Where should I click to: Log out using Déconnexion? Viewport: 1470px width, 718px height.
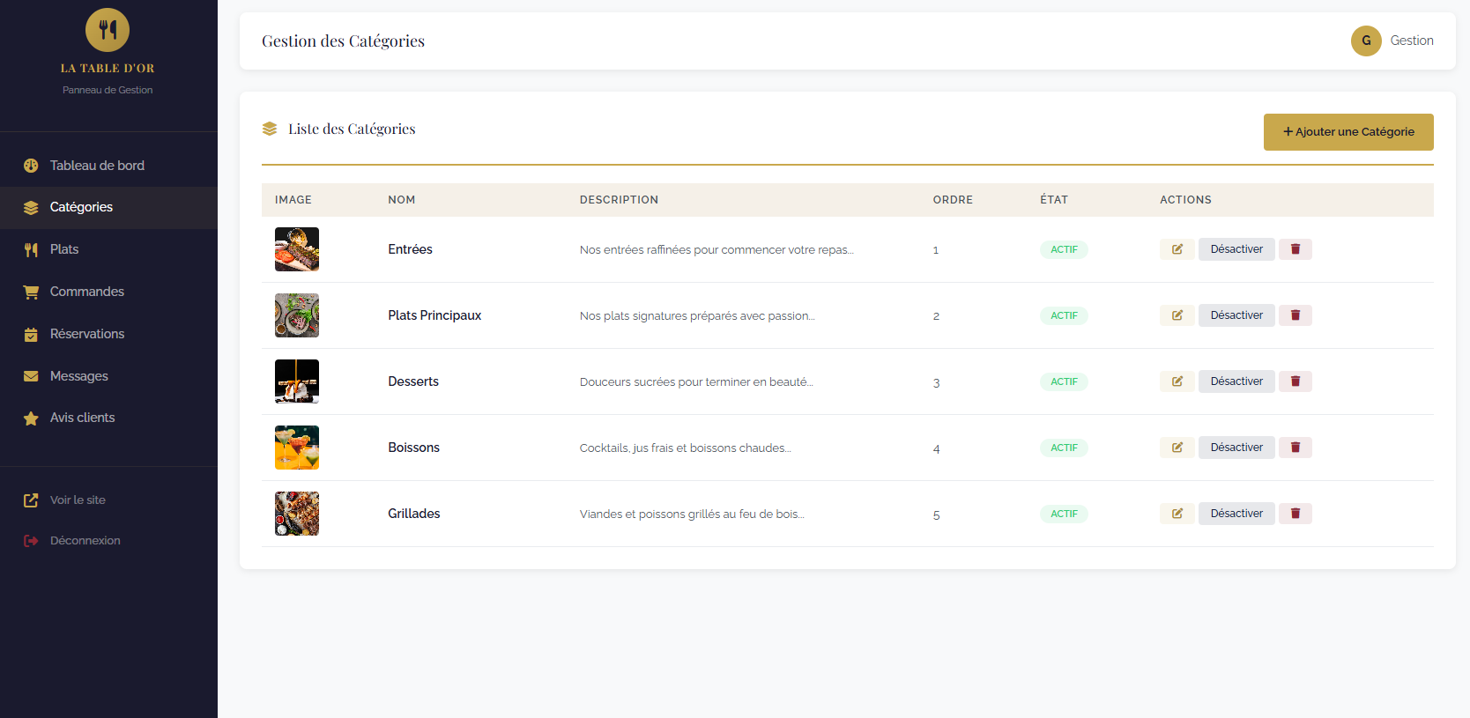point(85,541)
